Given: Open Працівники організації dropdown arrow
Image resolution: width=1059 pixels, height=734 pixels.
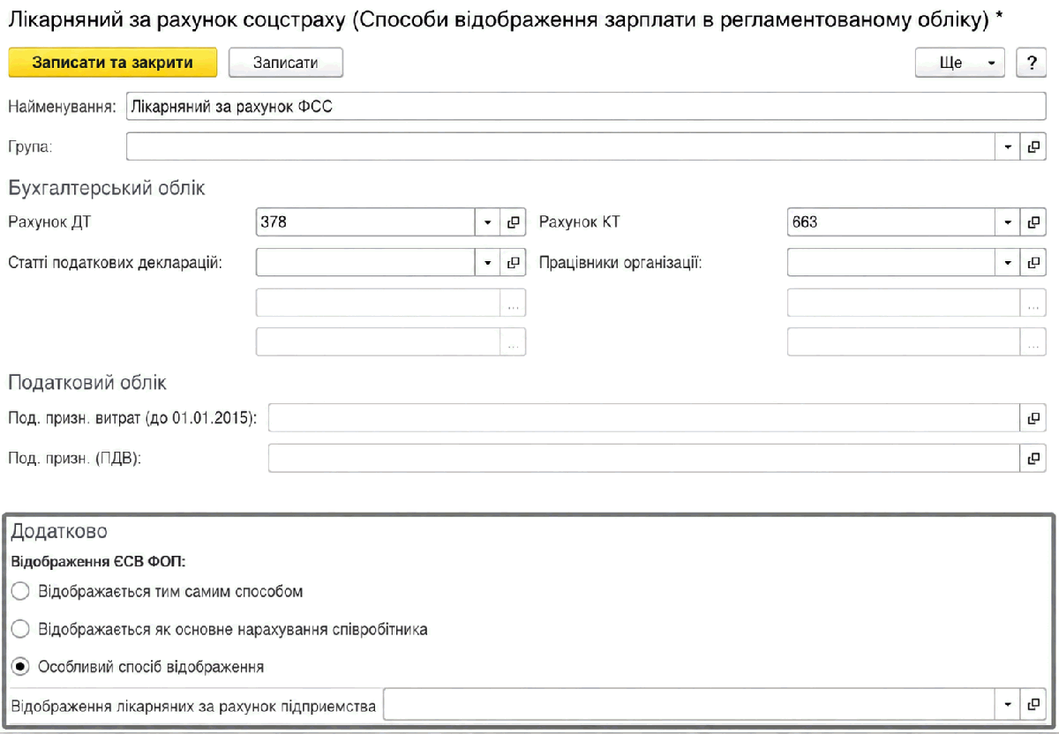Looking at the screenshot, I should pos(1009,262).
